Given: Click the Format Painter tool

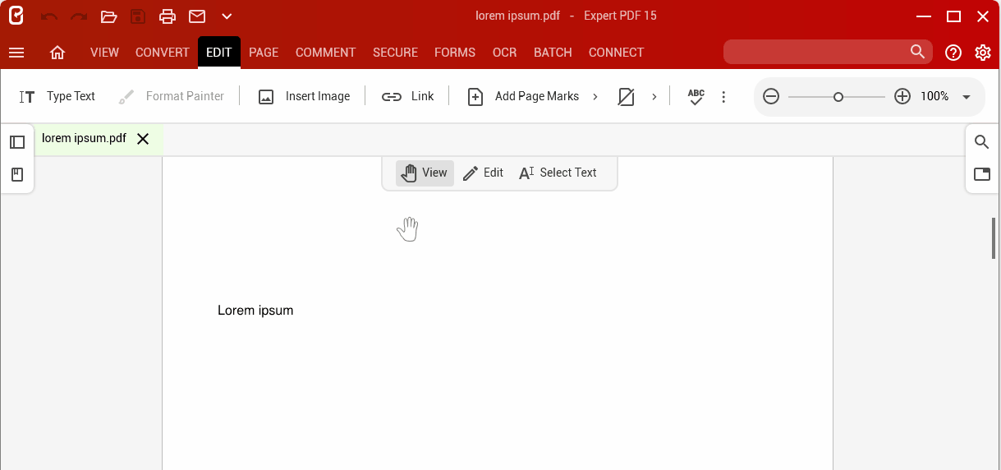Looking at the screenshot, I should 172,96.
